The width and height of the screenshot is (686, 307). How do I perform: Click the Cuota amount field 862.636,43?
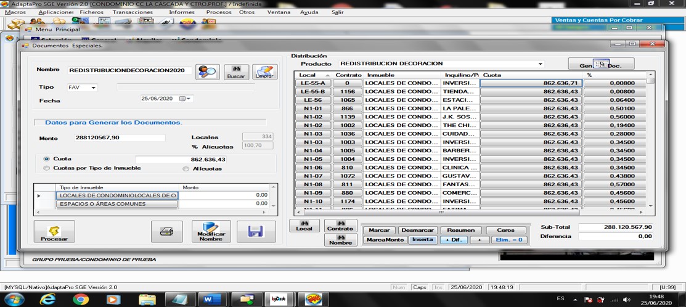[x=181, y=160]
